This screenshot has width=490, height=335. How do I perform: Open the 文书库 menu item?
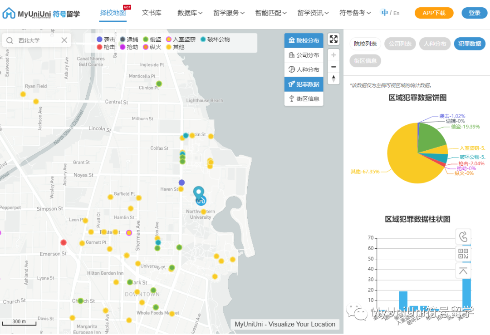tap(152, 13)
